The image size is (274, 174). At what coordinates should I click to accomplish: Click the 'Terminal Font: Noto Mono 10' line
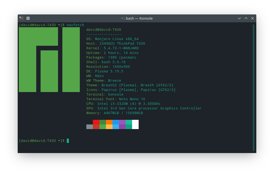tap(116, 99)
